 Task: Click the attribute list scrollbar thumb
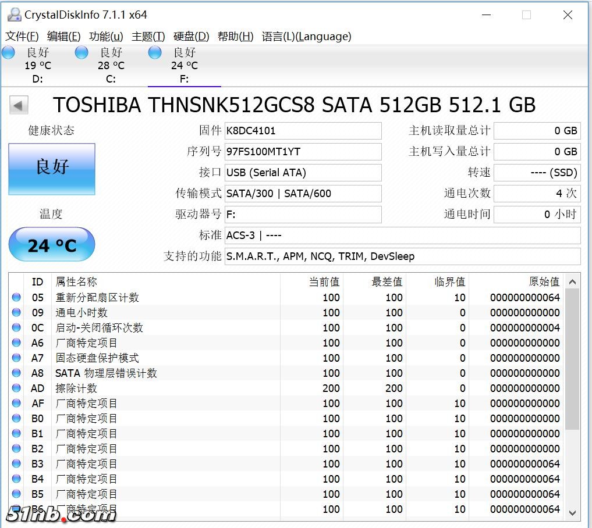coord(572,358)
